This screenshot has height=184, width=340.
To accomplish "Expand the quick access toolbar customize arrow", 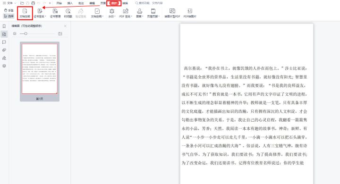I will click(x=50, y=3).
